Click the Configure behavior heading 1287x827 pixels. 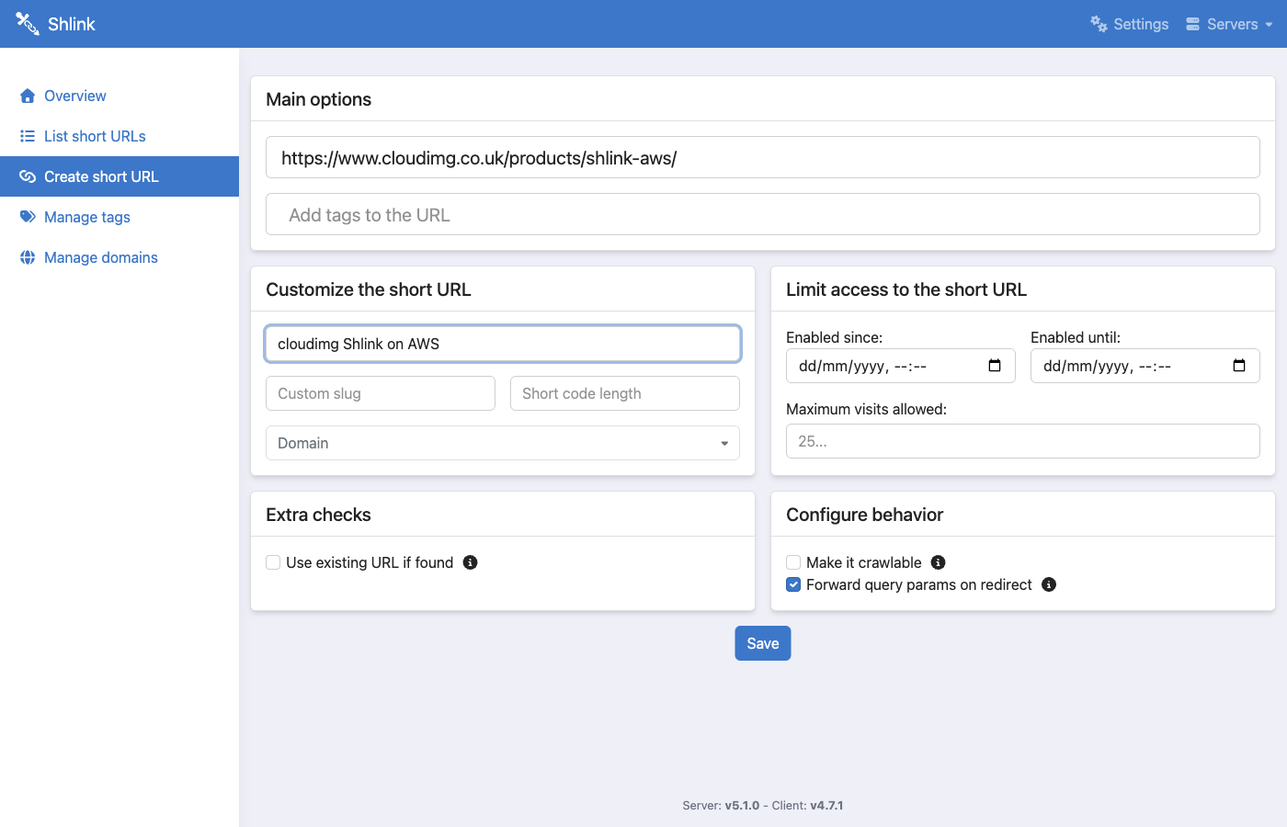[865, 515]
